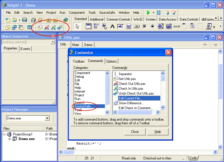Select the arrow pointer tool in palette
This screenshot has width=224, height=162.
(77, 27)
